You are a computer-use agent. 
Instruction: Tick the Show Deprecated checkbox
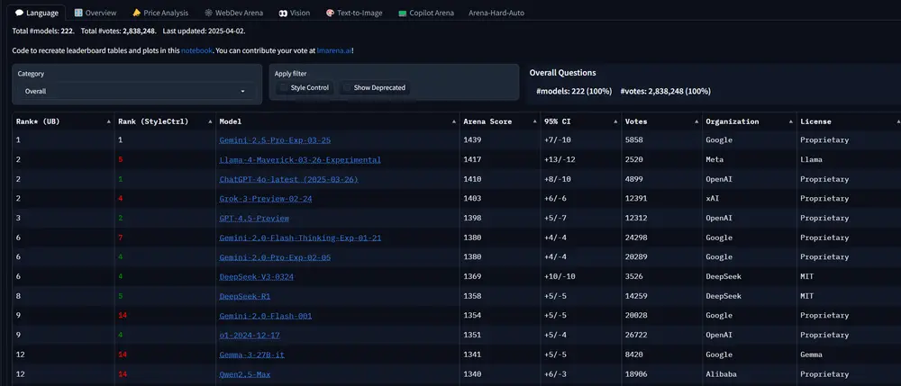pos(347,88)
